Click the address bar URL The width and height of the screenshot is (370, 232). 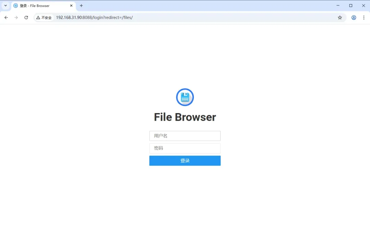coord(95,17)
